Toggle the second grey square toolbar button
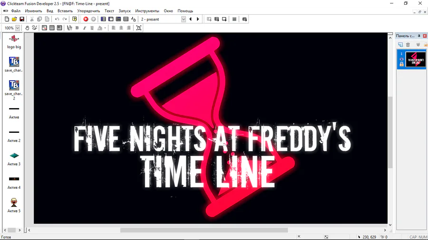The image size is (428, 240). coord(52,28)
